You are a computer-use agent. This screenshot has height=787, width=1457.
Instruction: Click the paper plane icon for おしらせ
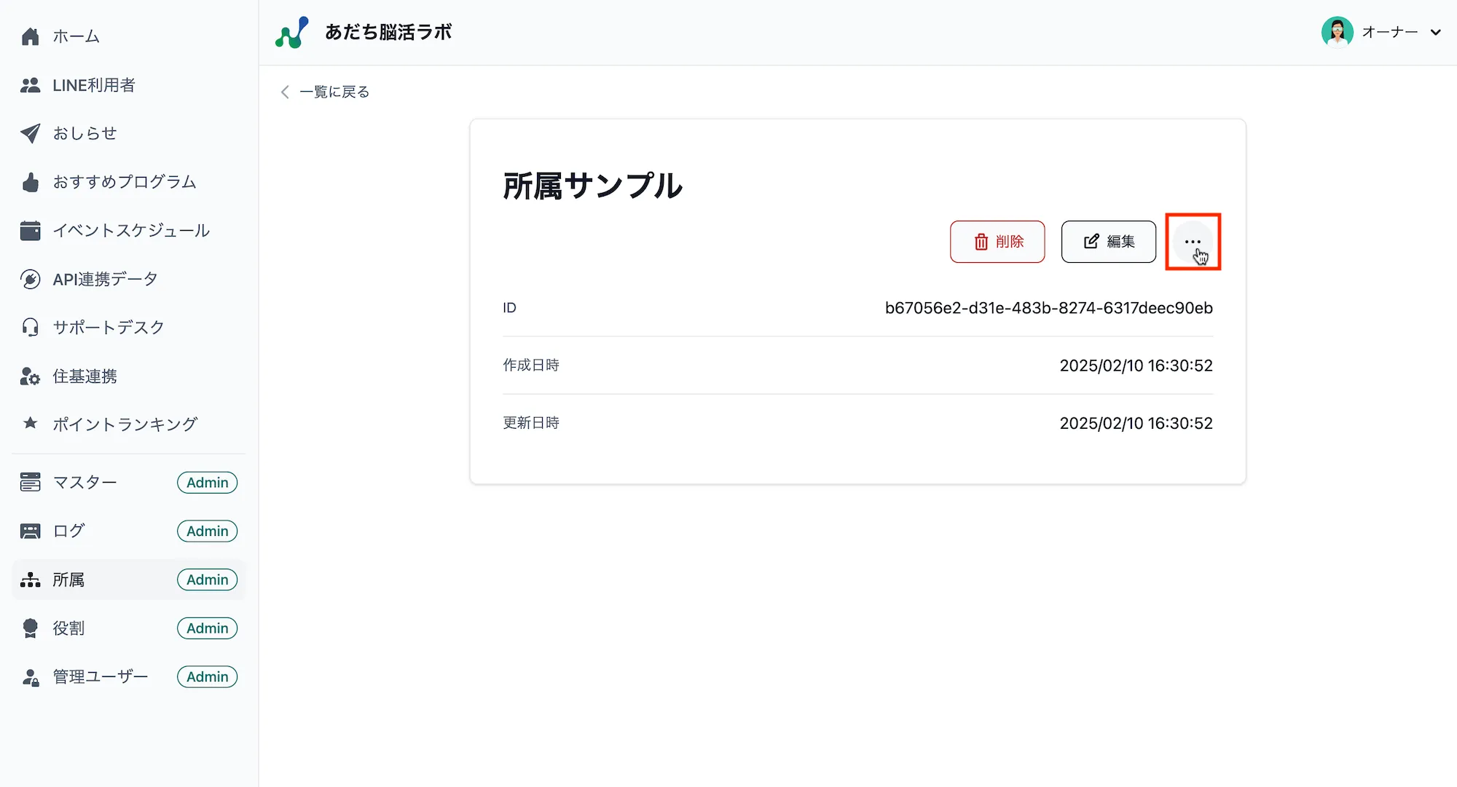click(x=30, y=133)
